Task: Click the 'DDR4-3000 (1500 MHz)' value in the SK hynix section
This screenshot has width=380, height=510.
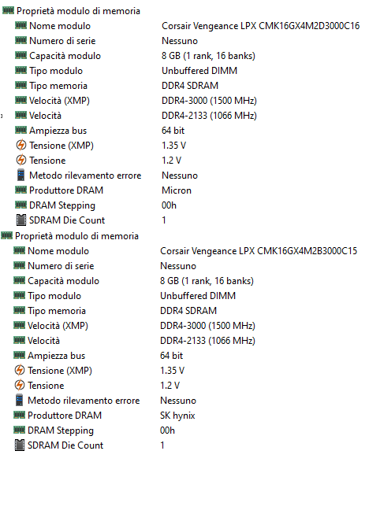Action: [207, 326]
